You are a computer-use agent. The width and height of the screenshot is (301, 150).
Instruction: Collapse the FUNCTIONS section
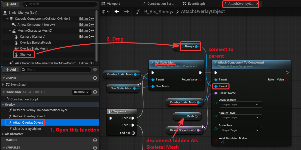(x=4, y=92)
